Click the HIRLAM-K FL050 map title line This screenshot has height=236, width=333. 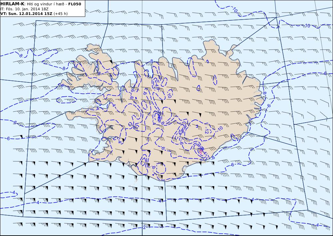41,4
